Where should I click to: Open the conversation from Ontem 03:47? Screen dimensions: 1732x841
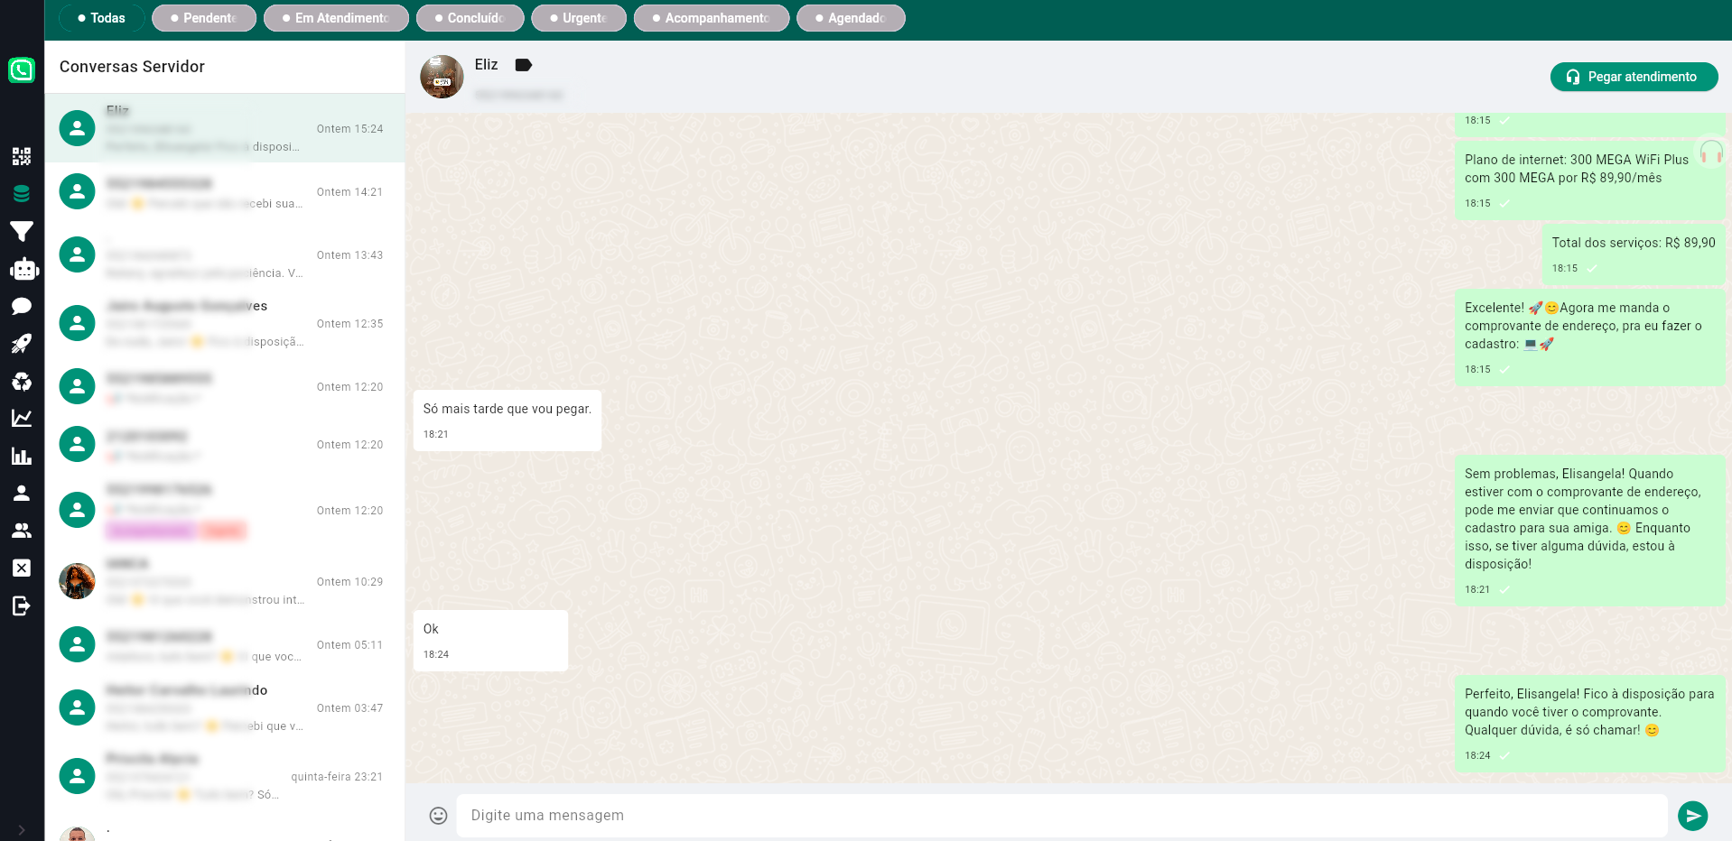pos(225,708)
